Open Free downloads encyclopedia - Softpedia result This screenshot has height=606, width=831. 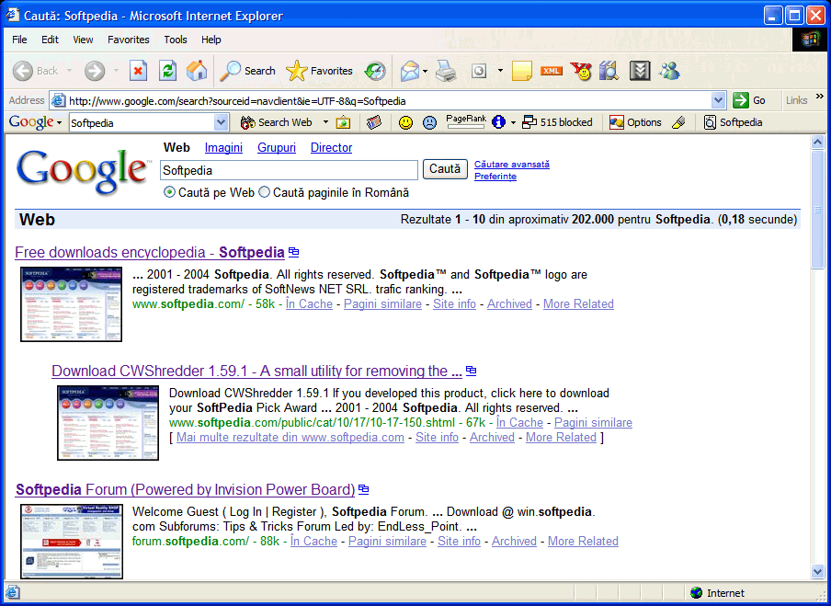(150, 252)
